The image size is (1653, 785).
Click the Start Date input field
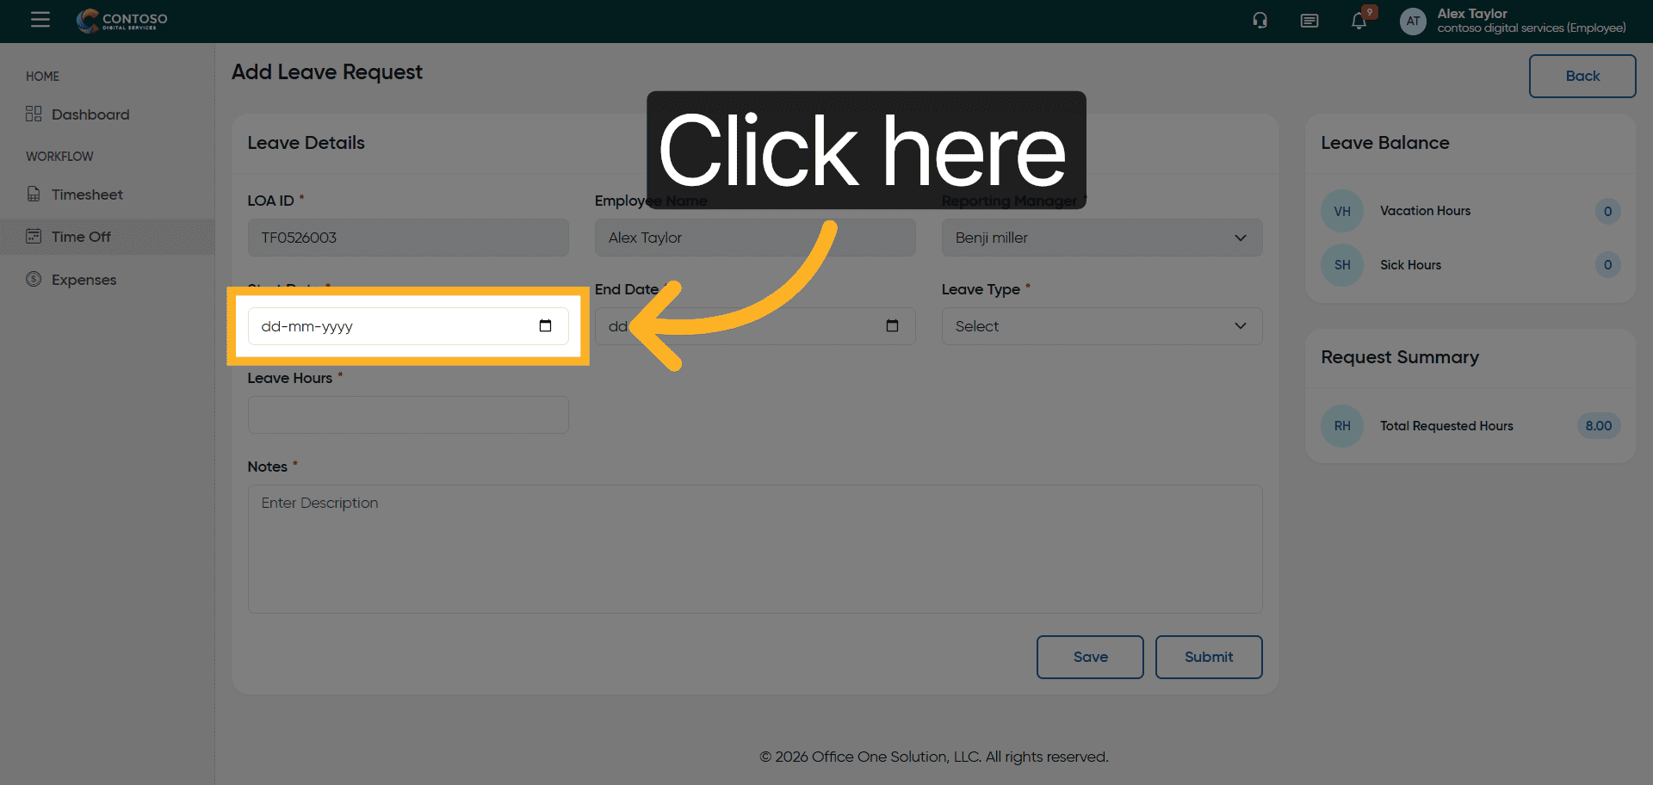387,326
